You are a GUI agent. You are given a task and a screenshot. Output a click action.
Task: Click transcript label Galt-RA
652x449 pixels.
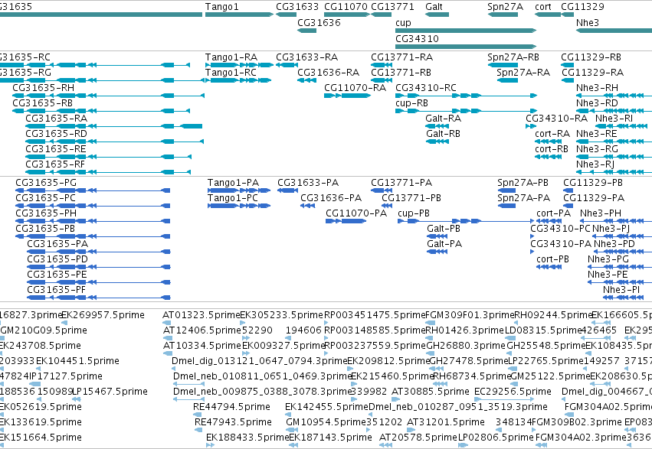[444, 119]
